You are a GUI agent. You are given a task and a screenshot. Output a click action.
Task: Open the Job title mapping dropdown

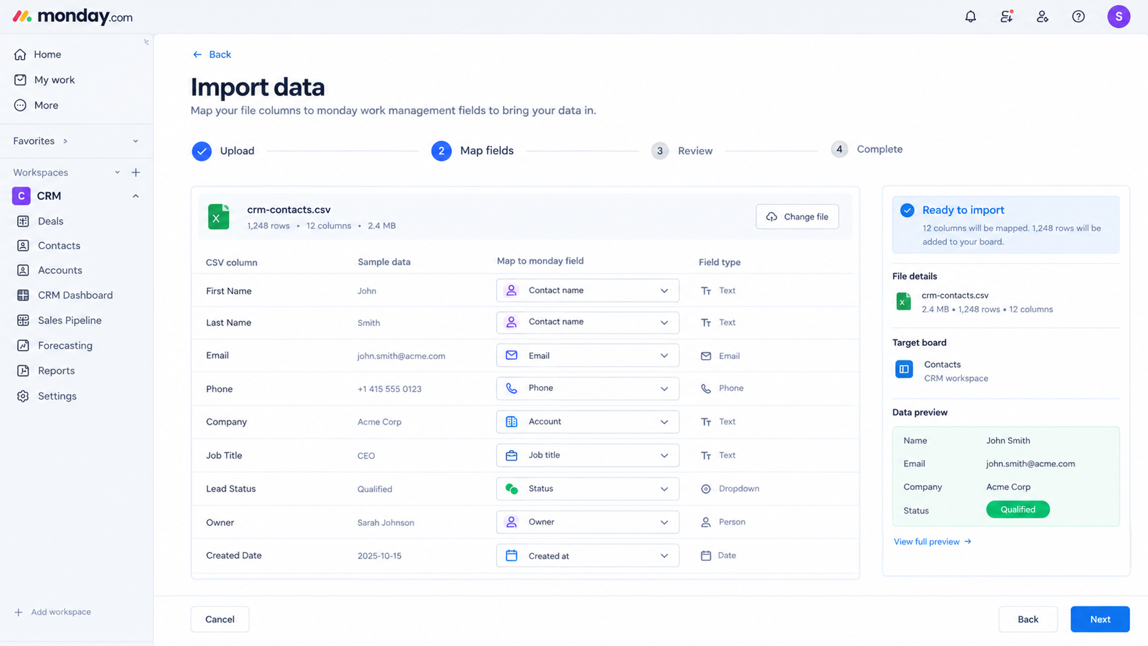[x=587, y=455]
